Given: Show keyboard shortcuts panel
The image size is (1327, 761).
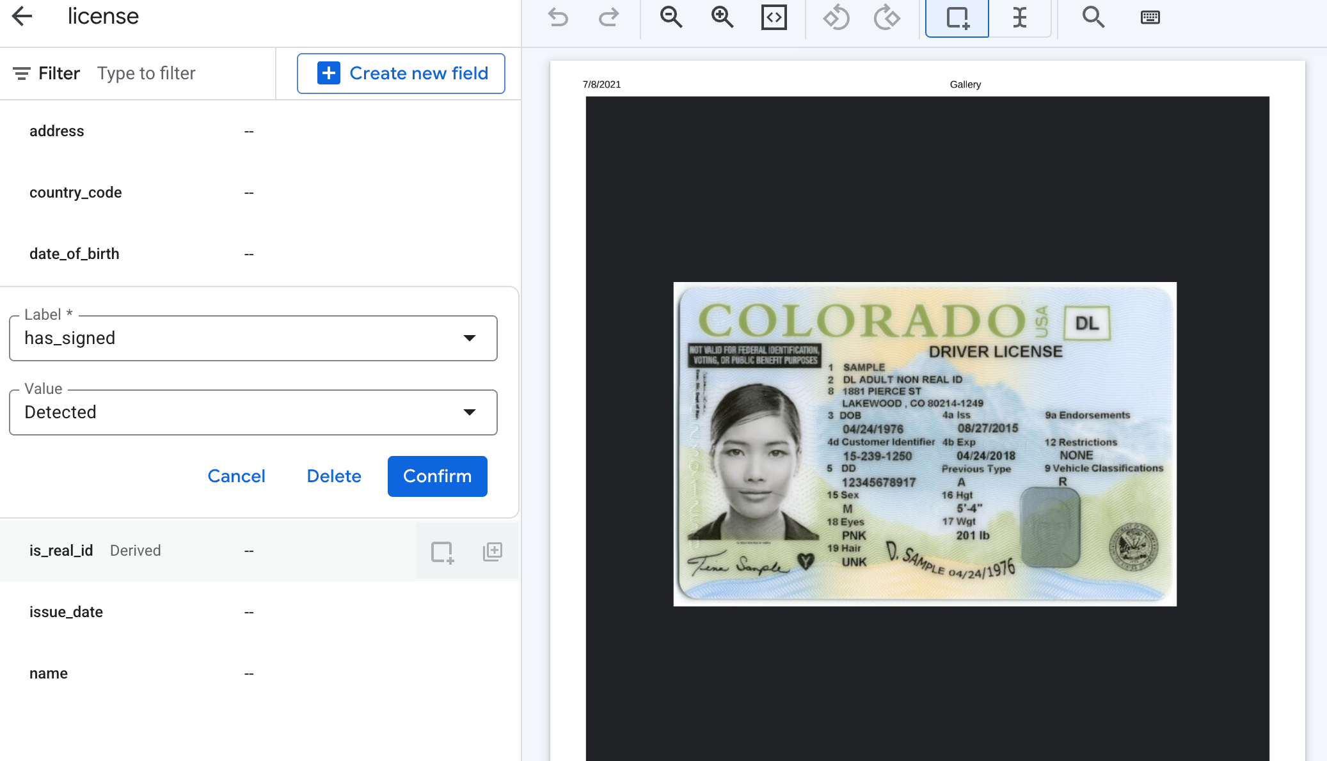Looking at the screenshot, I should click(x=1150, y=17).
